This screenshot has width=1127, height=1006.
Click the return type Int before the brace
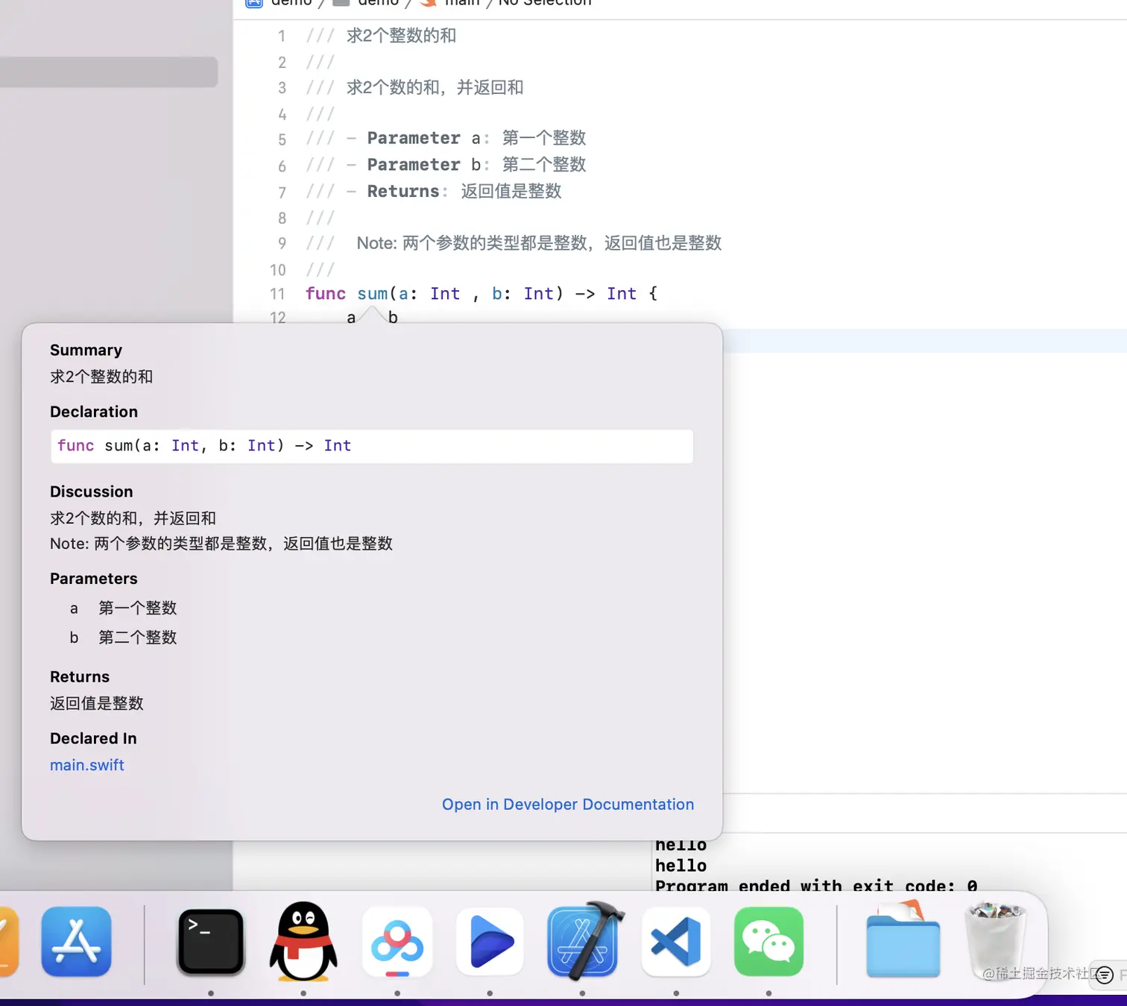point(622,294)
